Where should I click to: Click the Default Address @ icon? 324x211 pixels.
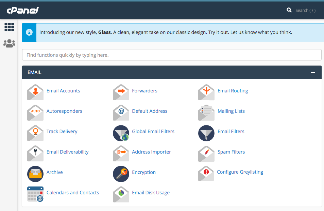point(121,113)
